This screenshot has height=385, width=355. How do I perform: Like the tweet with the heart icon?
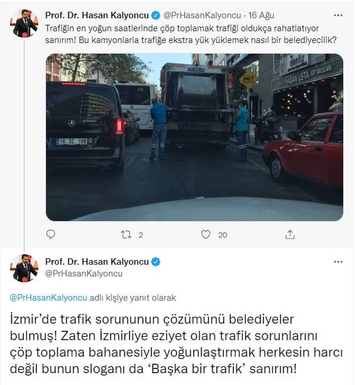206,235
